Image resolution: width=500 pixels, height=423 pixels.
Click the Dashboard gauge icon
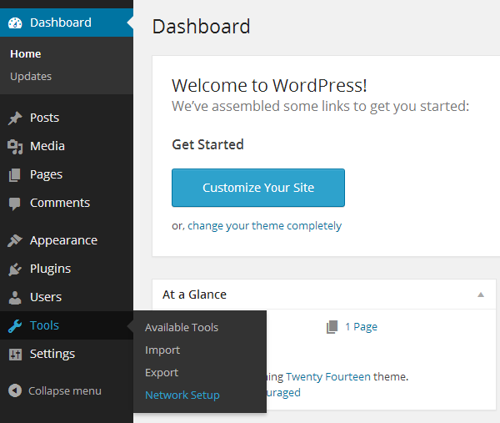[x=15, y=23]
